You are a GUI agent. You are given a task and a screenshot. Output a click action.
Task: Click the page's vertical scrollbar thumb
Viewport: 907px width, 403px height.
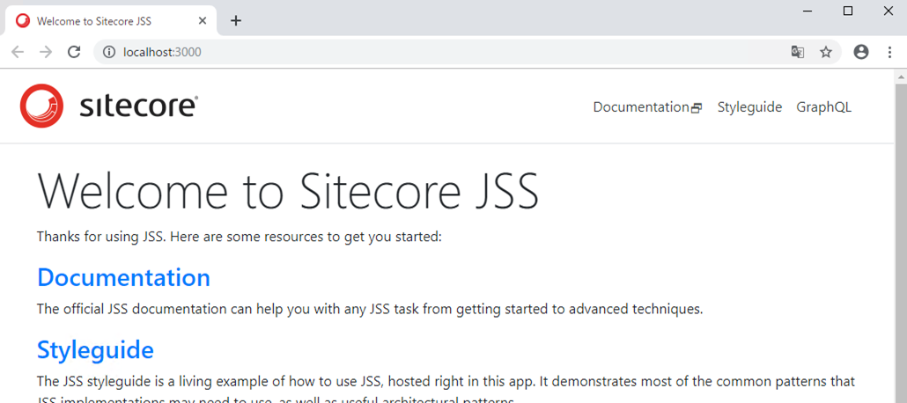901,243
